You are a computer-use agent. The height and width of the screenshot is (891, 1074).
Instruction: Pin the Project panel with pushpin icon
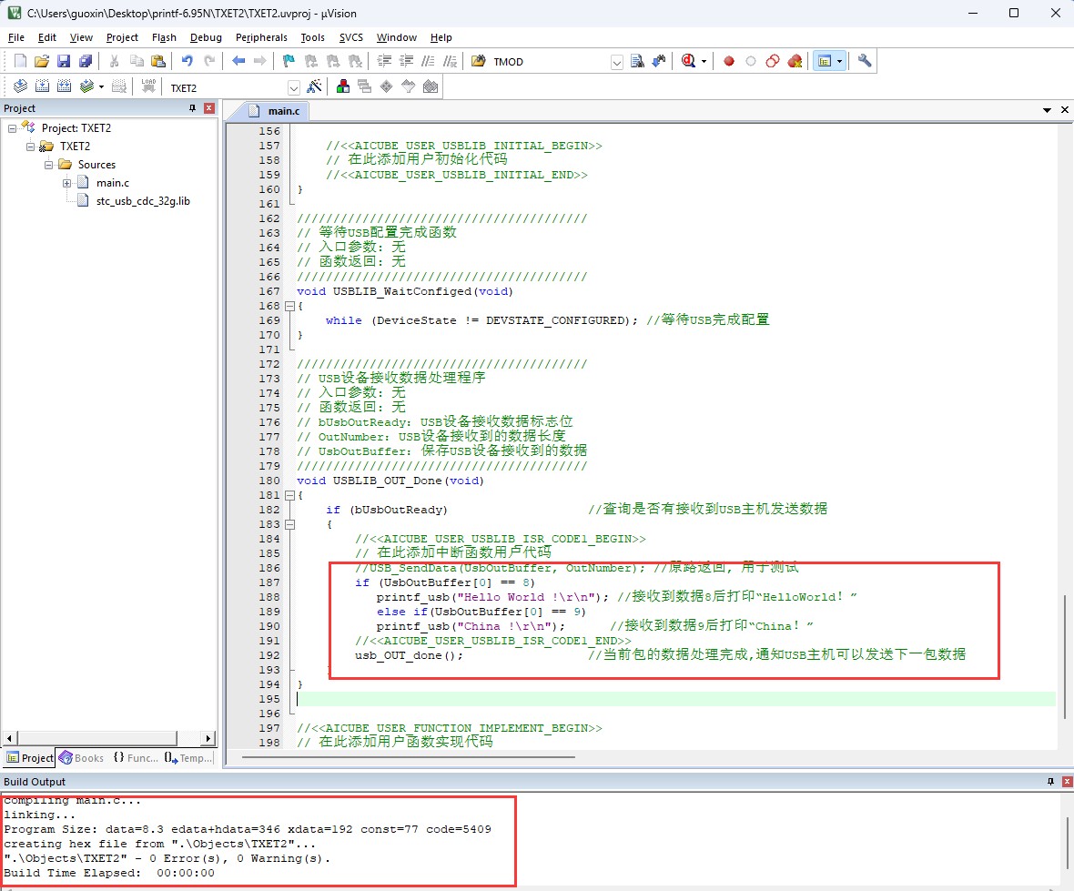point(192,108)
